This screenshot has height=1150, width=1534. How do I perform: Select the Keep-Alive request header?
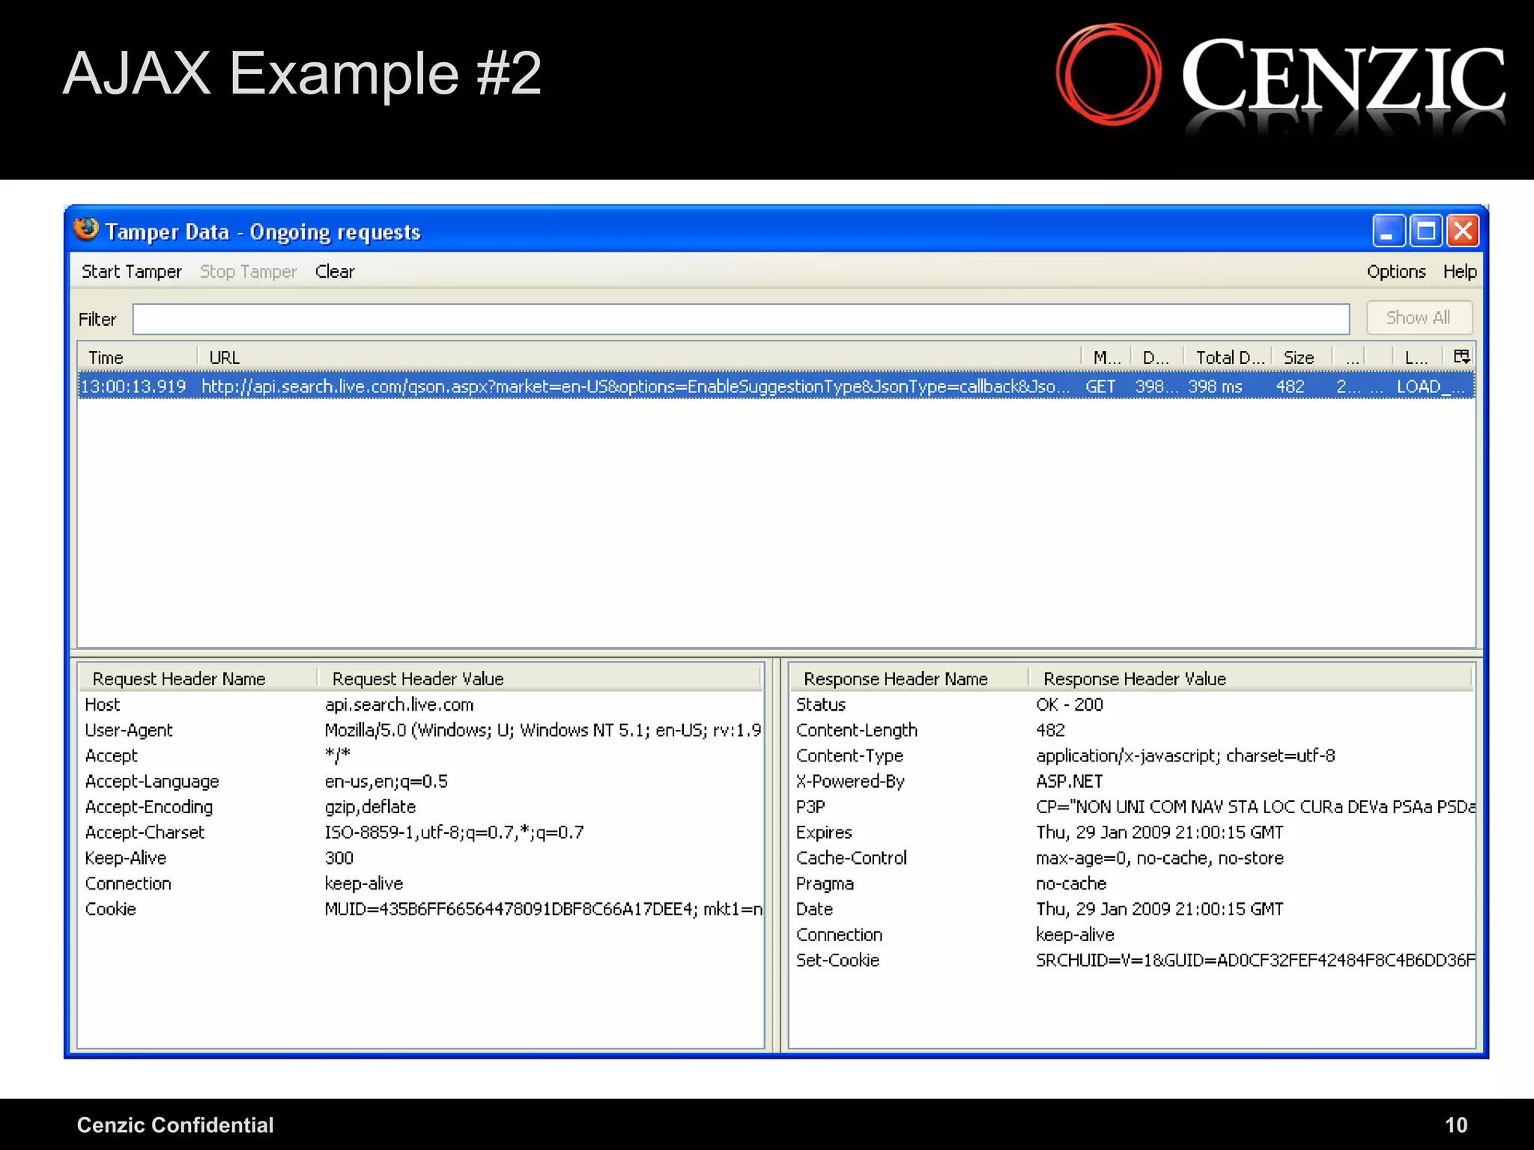coord(420,858)
